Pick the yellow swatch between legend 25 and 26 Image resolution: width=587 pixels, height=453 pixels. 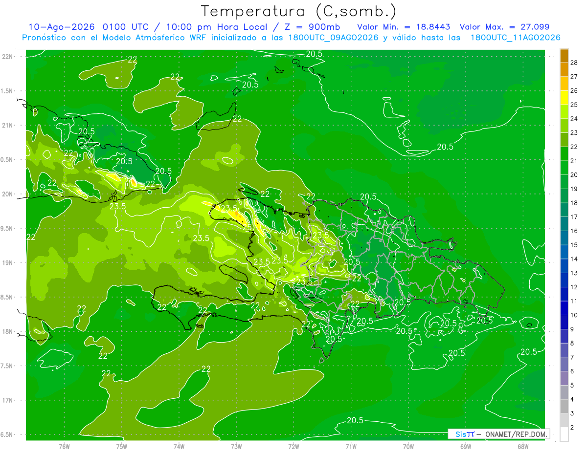pyautogui.click(x=564, y=98)
